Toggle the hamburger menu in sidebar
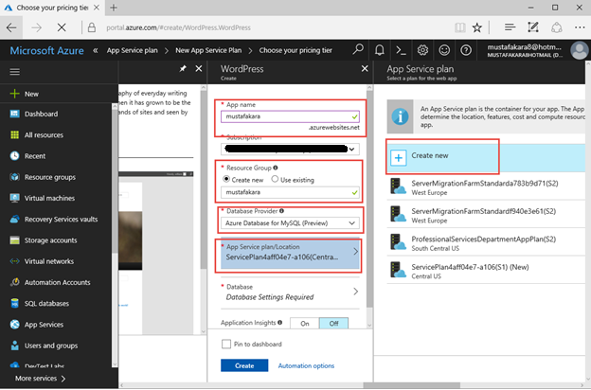Image resolution: width=591 pixels, height=390 pixels. coord(15,72)
